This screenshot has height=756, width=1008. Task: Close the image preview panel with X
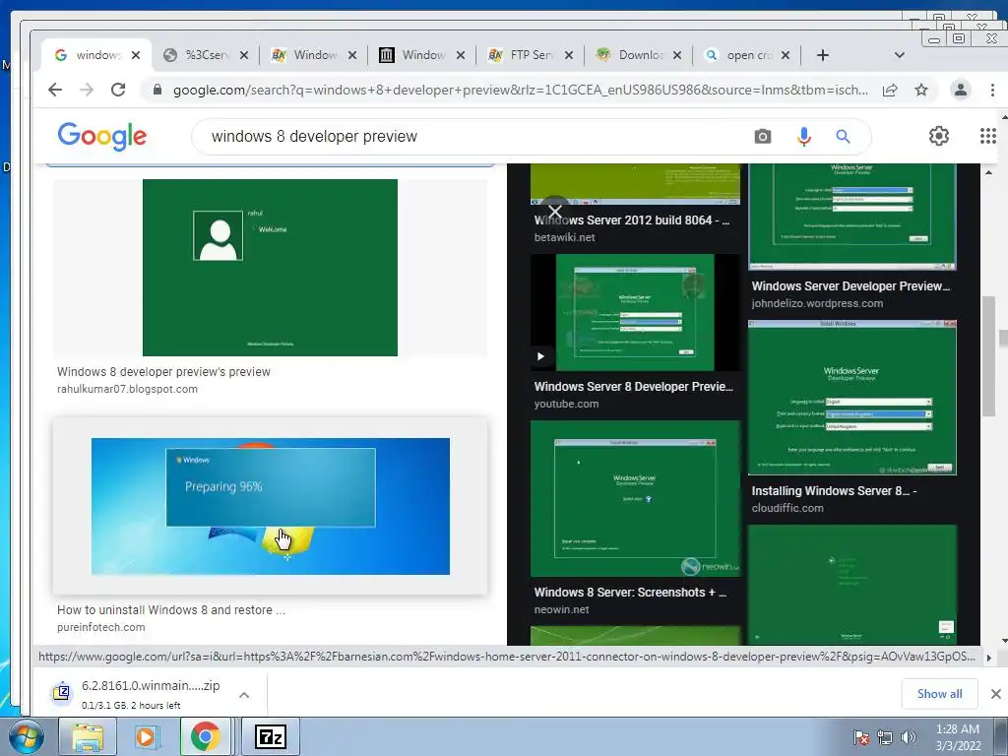pos(555,211)
